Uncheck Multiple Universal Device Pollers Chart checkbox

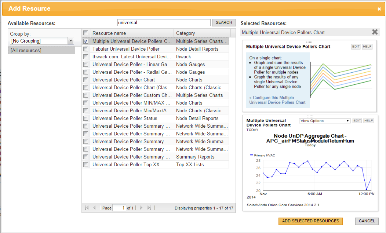85,41
